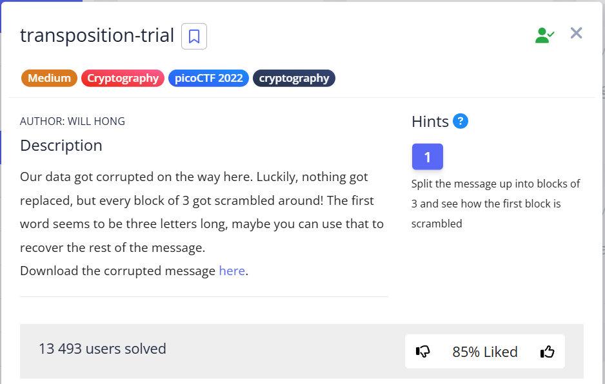Close the challenge dialog

point(576,34)
